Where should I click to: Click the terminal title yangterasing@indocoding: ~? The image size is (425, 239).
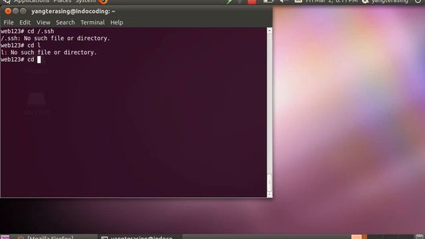73,11
